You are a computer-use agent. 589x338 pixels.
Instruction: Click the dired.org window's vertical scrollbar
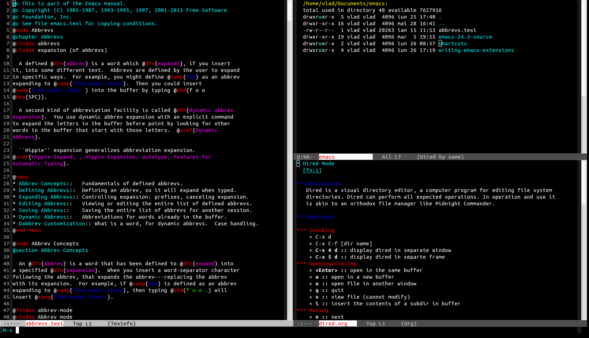pos(584,240)
